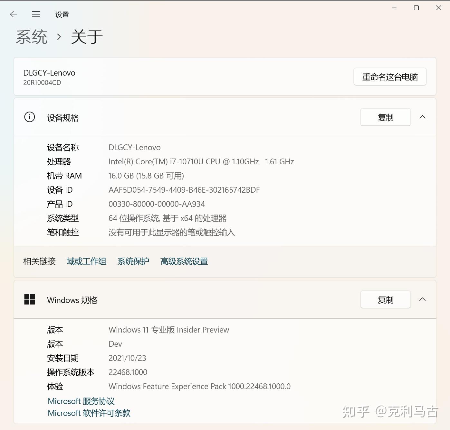This screenshot has width=450, height=430.
Task: Click the 关于 page title
Action: coord(87,37)
